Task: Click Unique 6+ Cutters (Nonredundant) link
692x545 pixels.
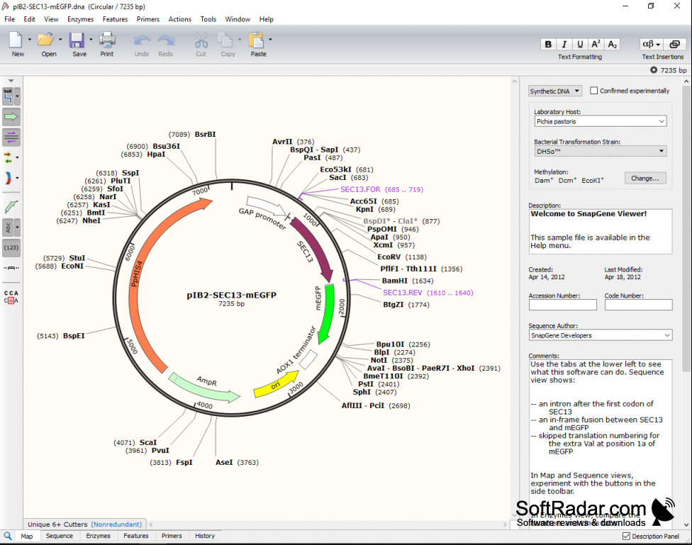Action: click(85, 524)
